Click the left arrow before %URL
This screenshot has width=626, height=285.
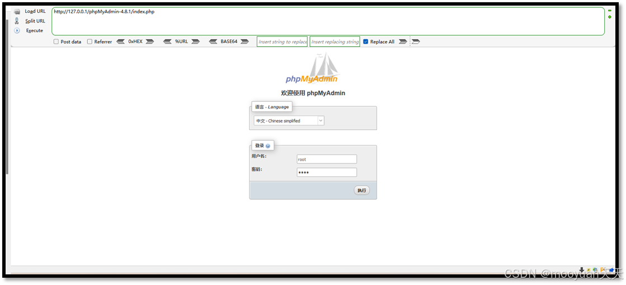click(x=167, y=41)
